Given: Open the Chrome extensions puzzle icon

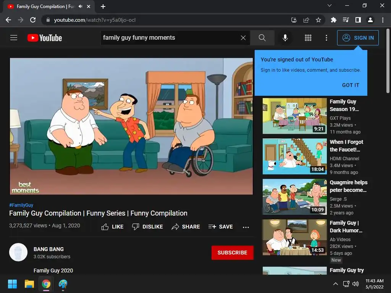Looking at the screenshot, I should click(x=333, y=20).
